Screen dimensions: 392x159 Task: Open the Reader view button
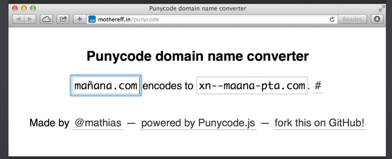[x=352, y=19]
